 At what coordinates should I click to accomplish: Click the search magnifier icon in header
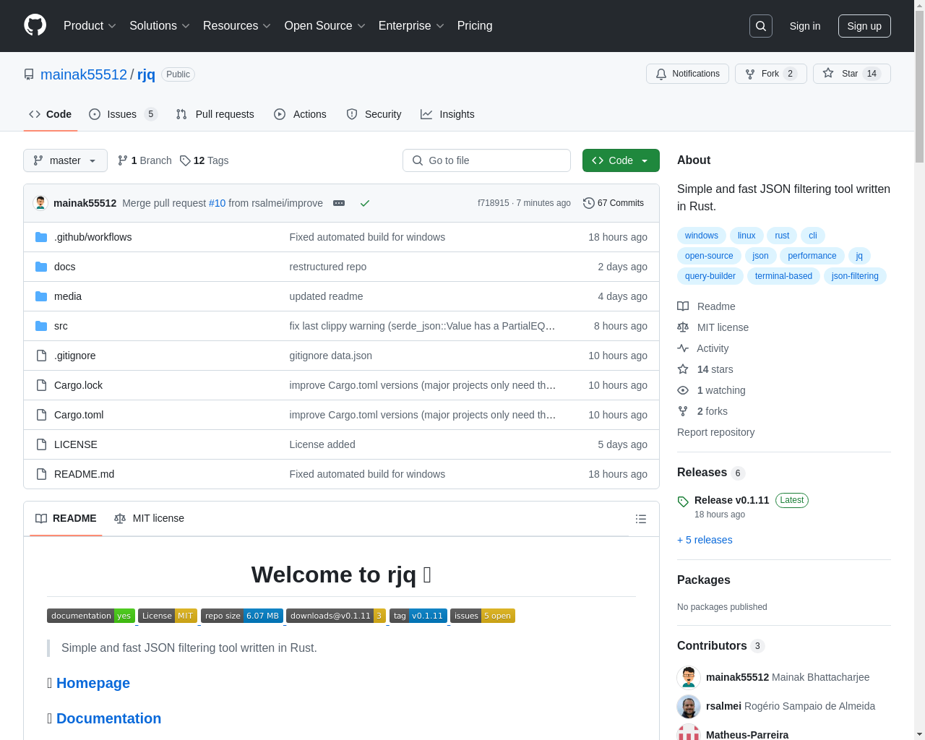[761, 26]
